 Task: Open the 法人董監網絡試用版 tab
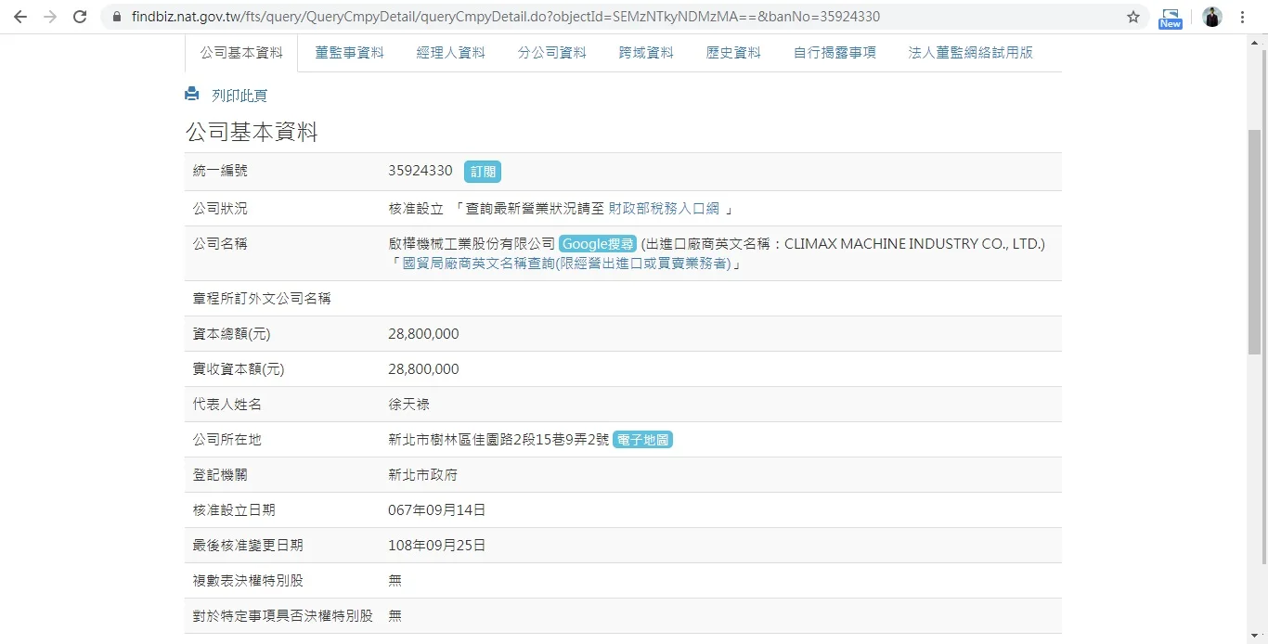[x=970, y=53]
